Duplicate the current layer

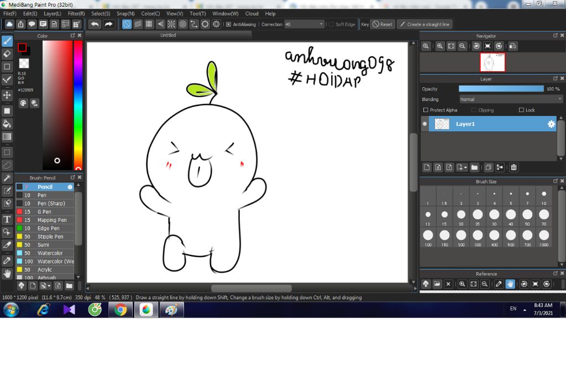point(489,167)
